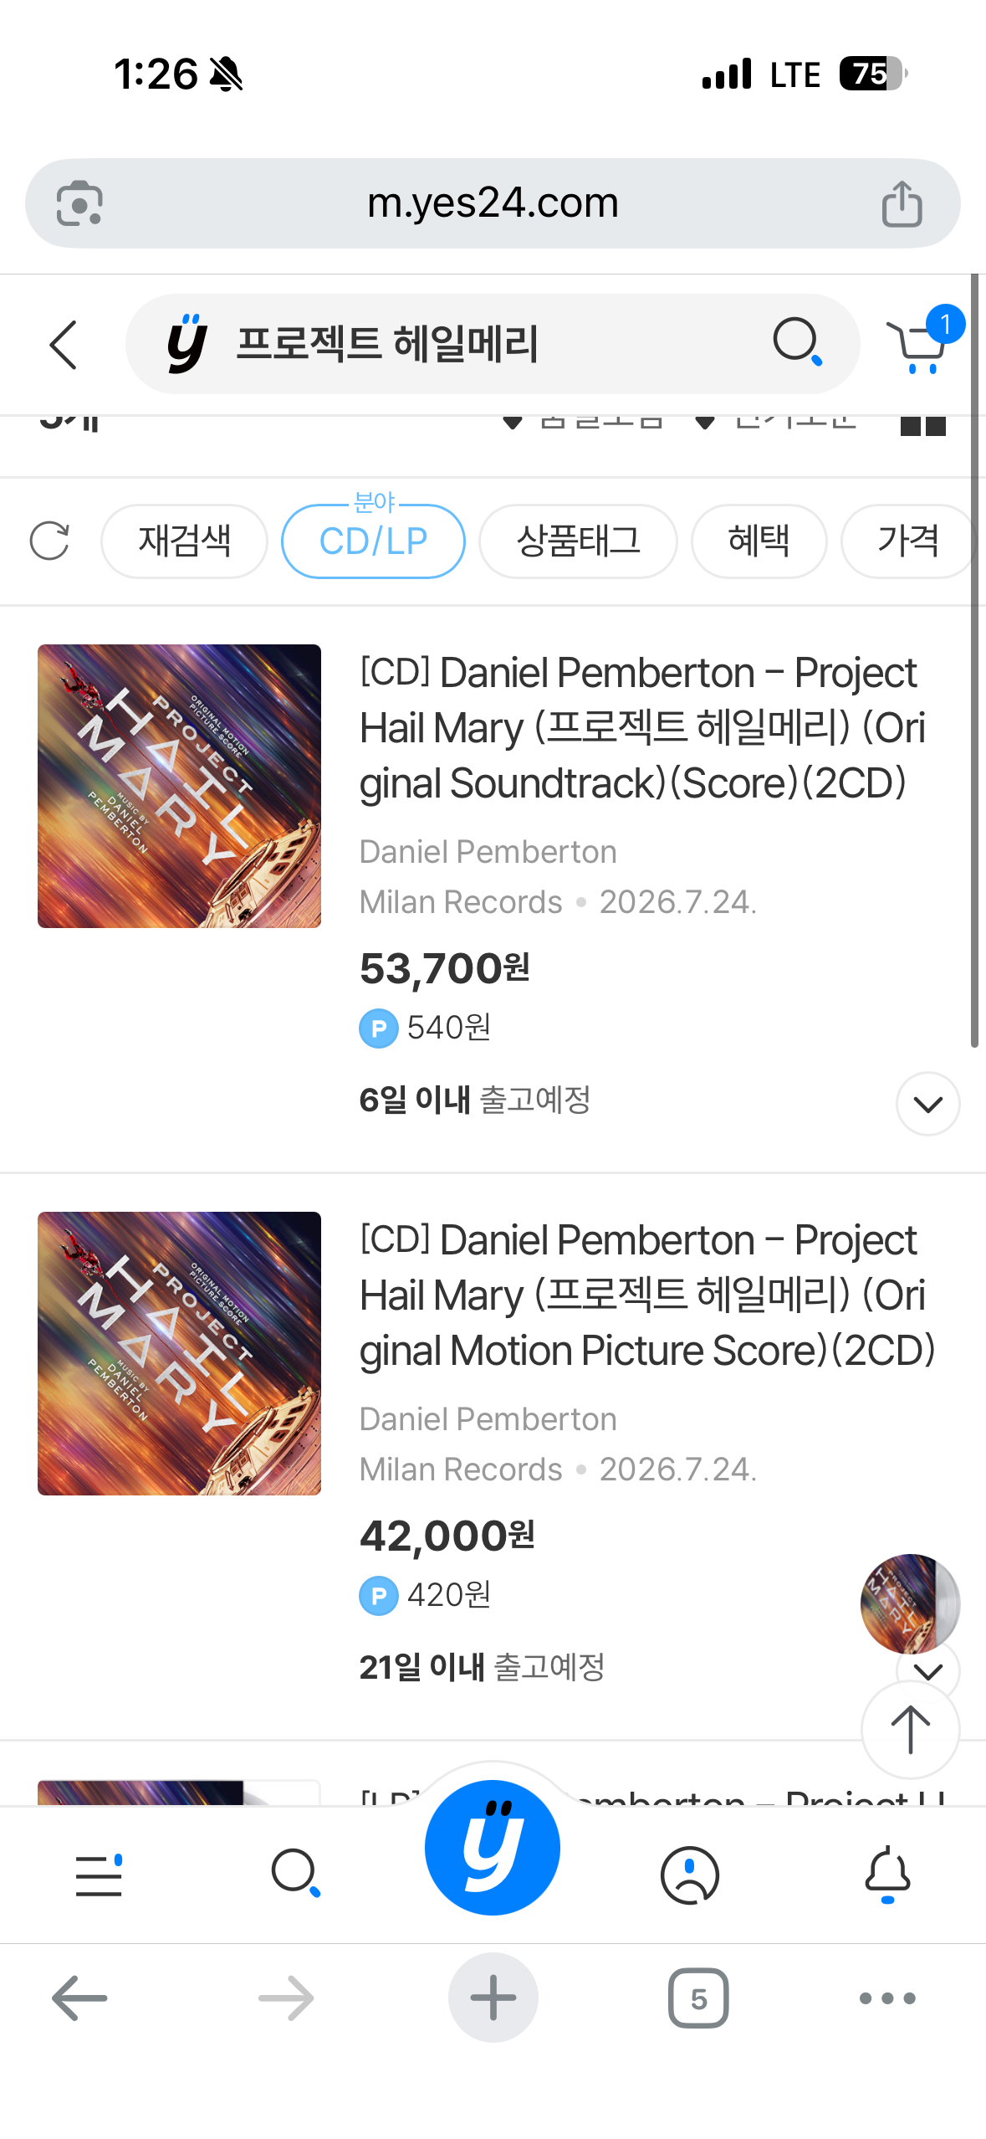
Task: Tap the scroll-to-top arrow button
Action: point(910,1730)
